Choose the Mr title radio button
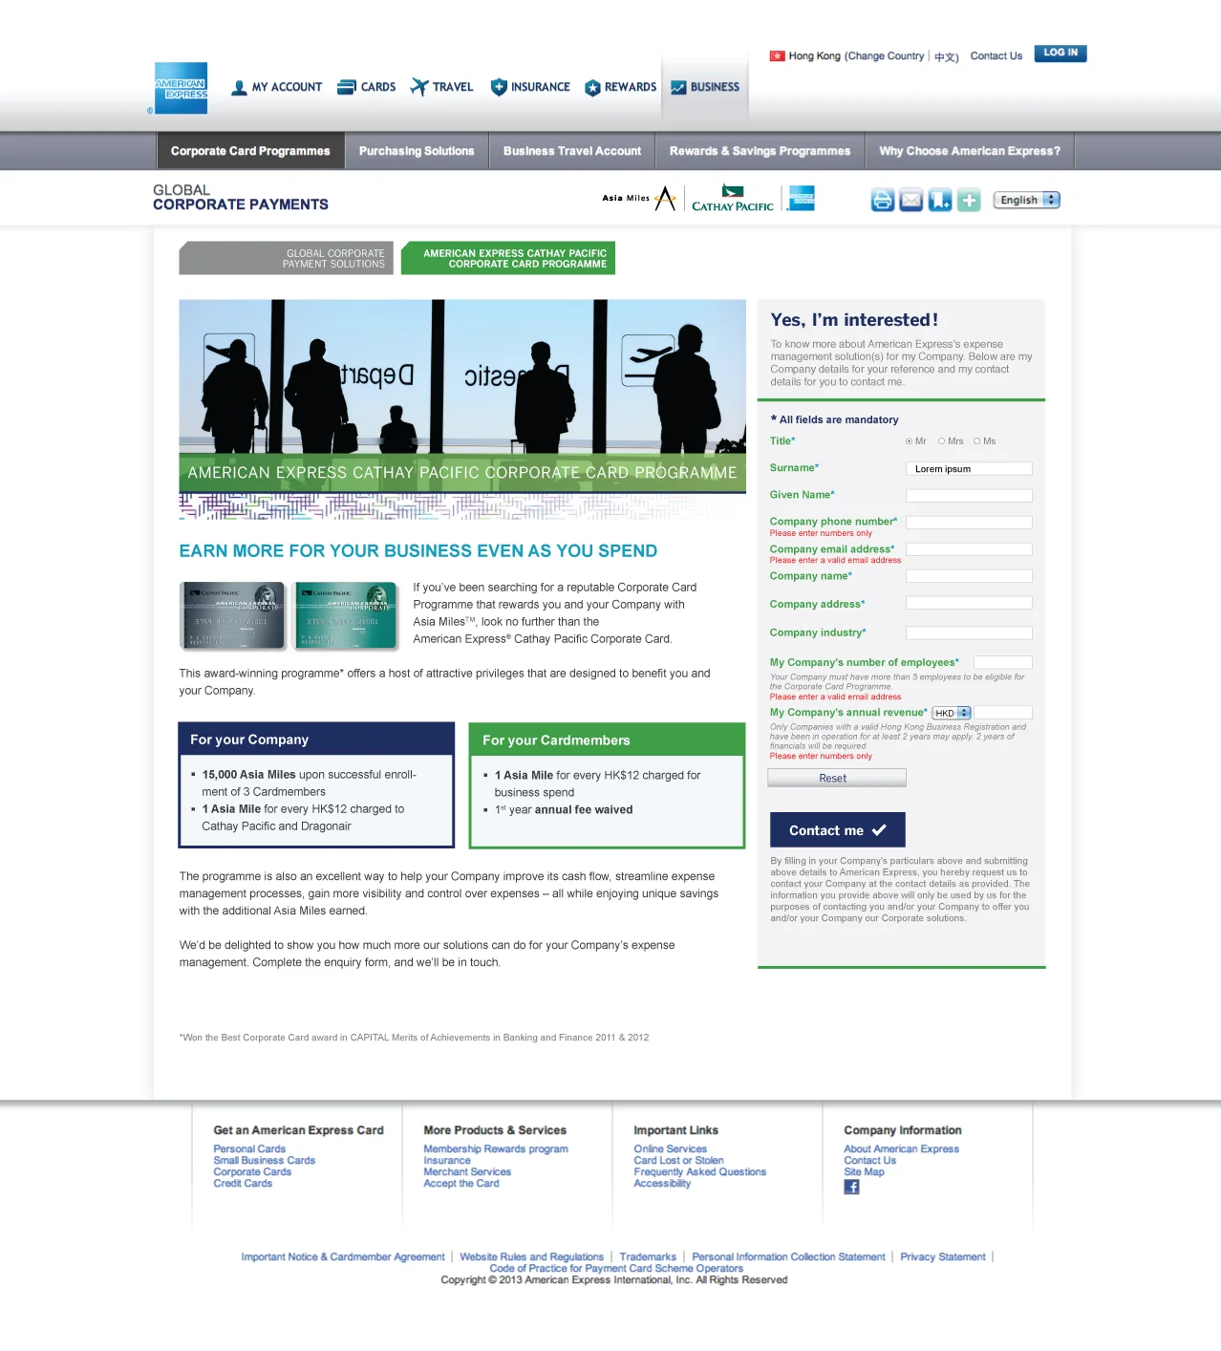The width and height of the screenshot is (1221, 1351). click(x=909, y=440)
